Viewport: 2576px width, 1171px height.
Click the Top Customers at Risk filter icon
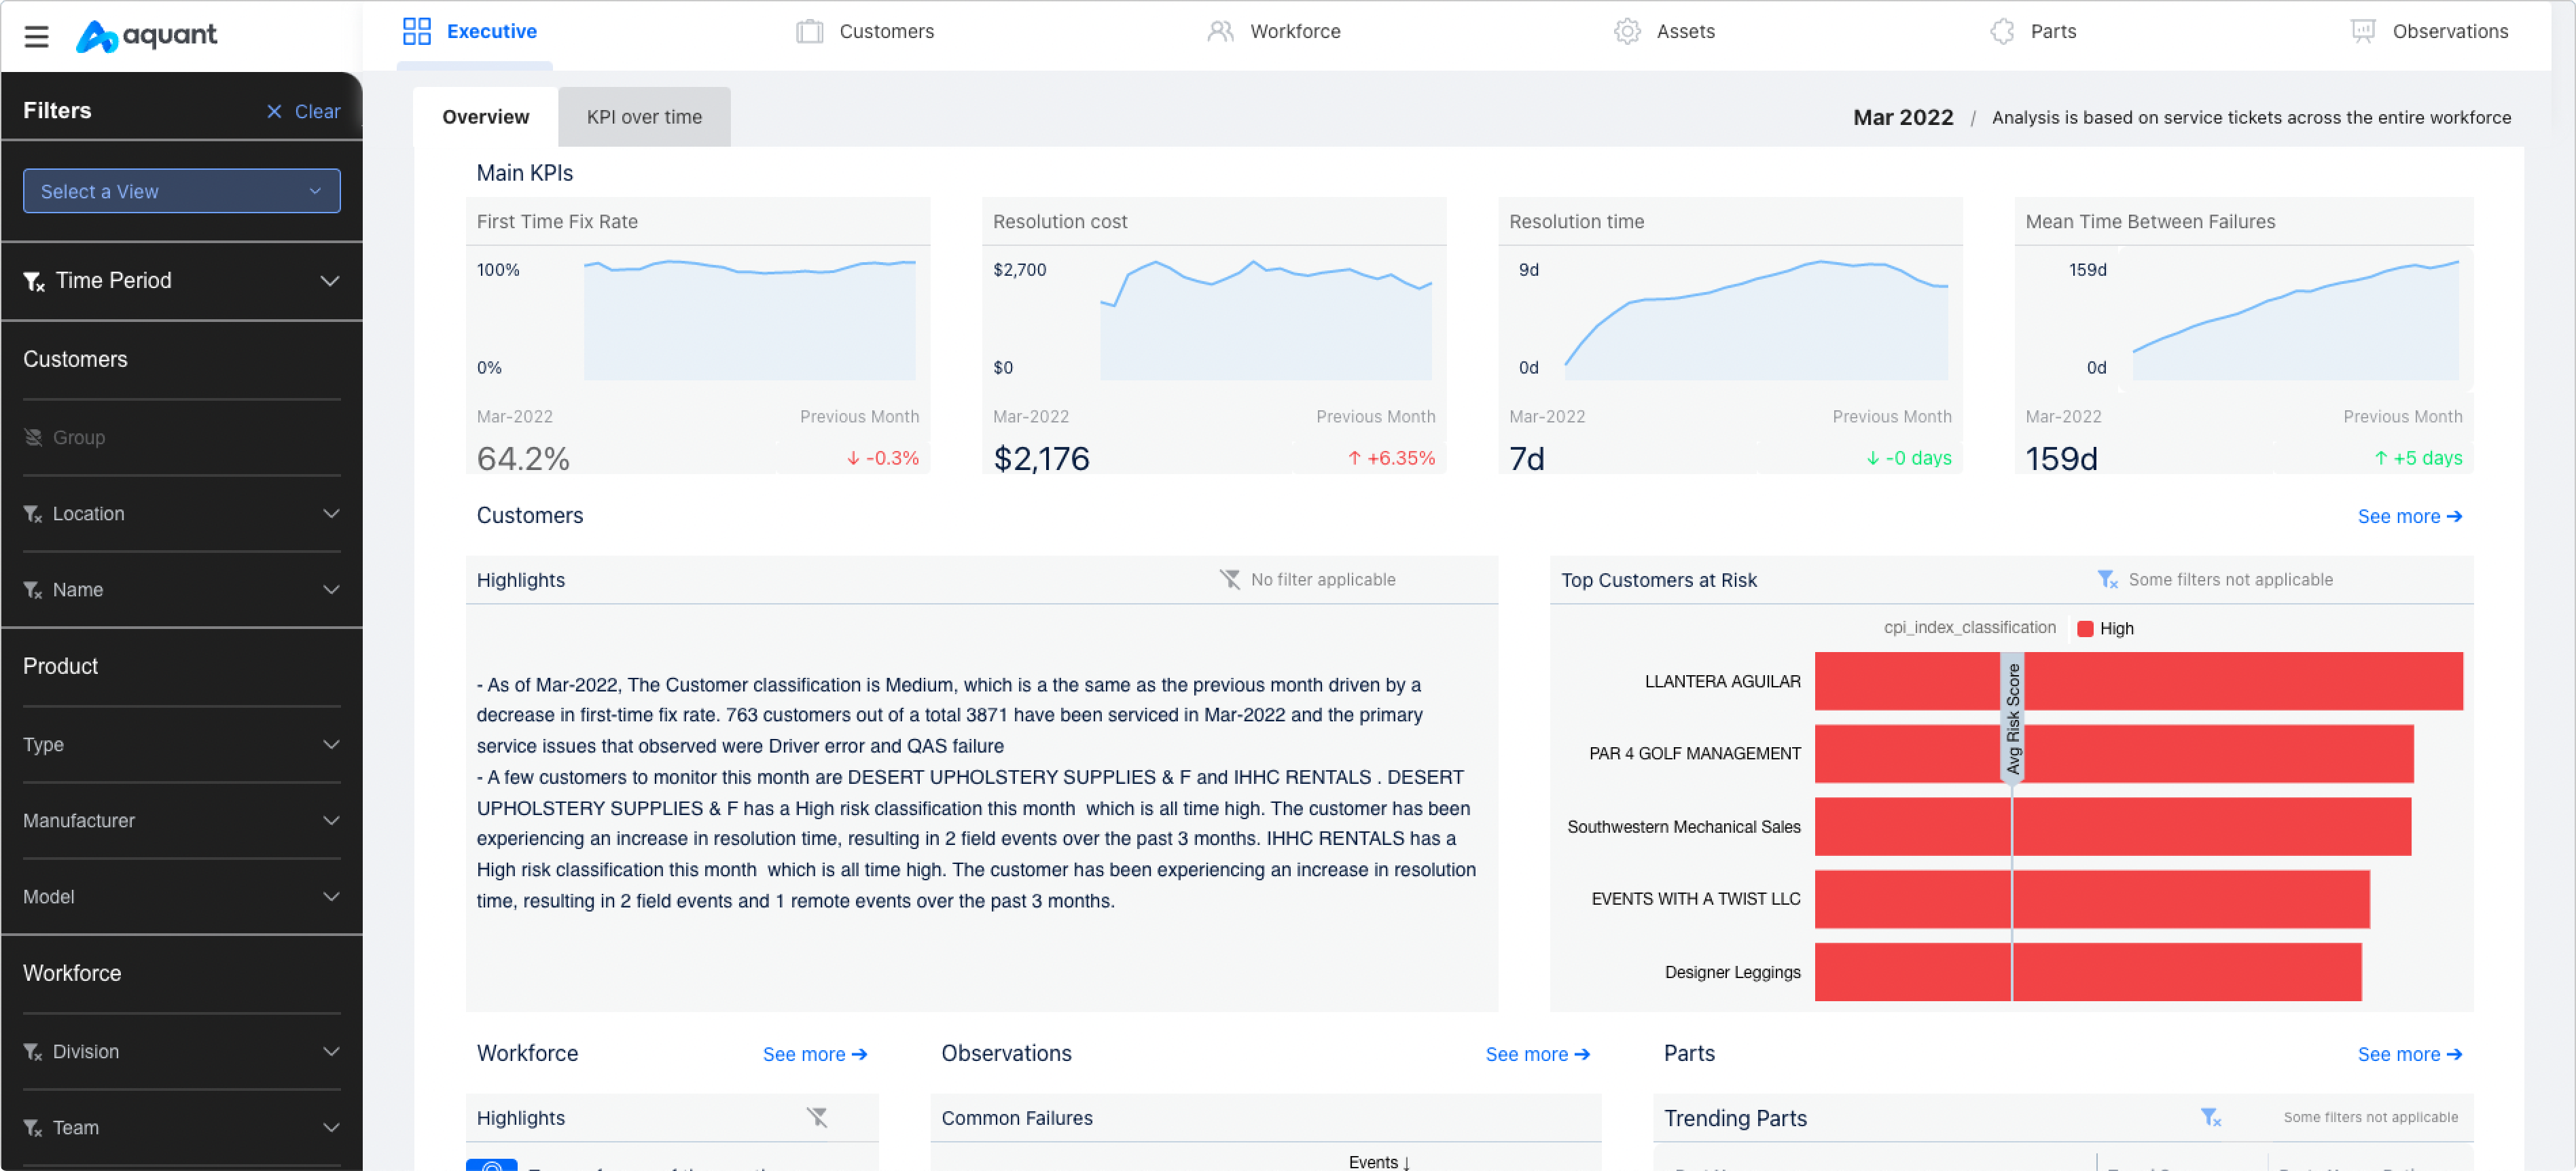tap(2107, 580)
